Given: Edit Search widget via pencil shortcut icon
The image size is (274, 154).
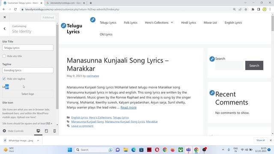Looking at the screenshot, I should (212, 59).
